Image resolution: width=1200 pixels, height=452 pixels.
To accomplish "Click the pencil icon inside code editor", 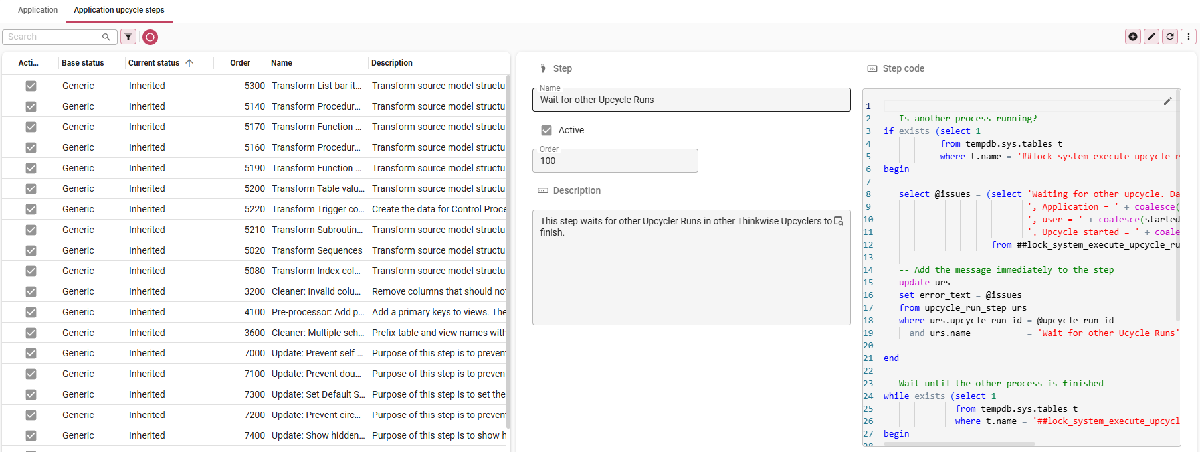I will click(x=1167, y=101).
